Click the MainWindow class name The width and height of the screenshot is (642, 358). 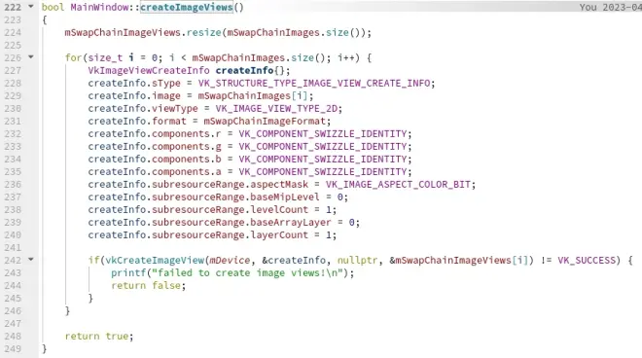point(99,8)
